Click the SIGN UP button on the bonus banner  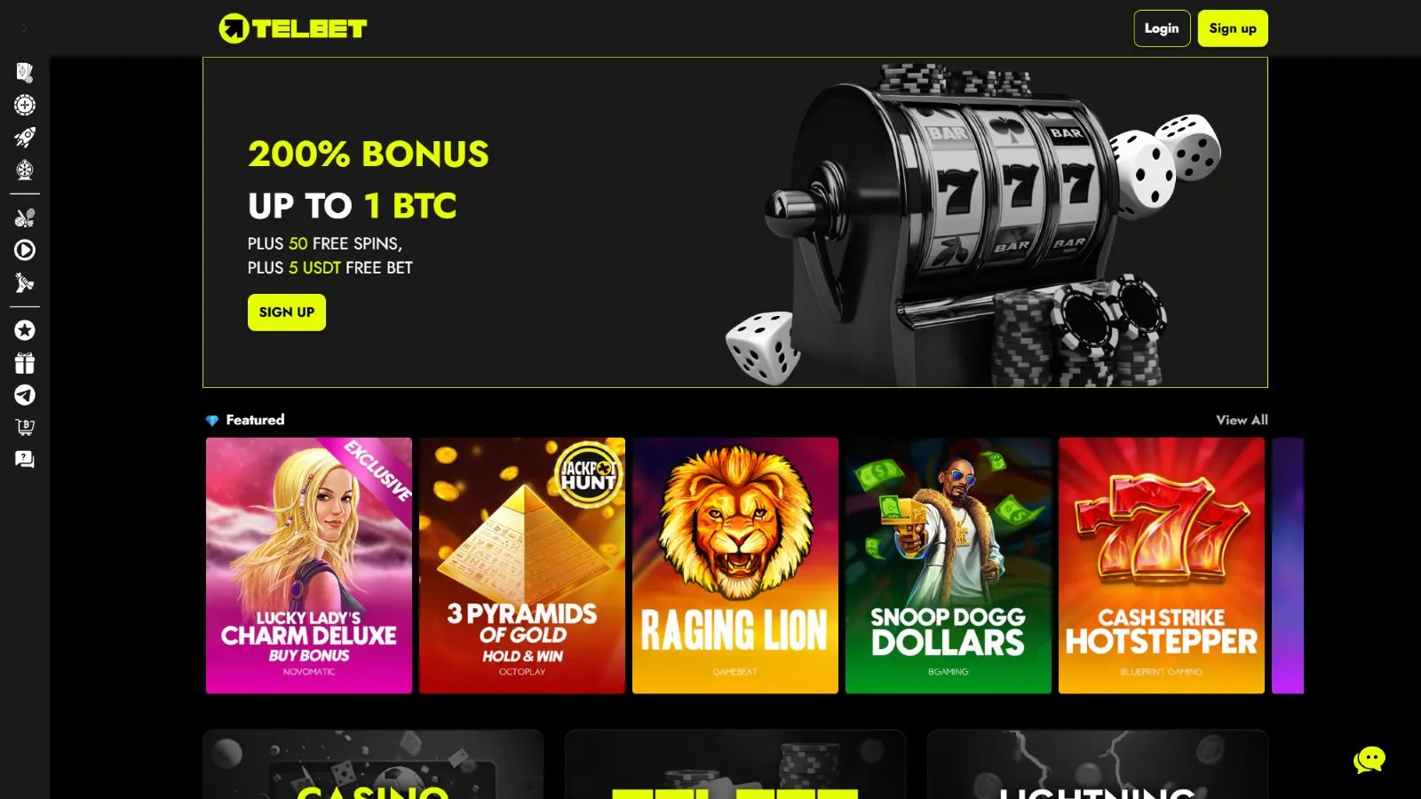click(x=287, y=312)
